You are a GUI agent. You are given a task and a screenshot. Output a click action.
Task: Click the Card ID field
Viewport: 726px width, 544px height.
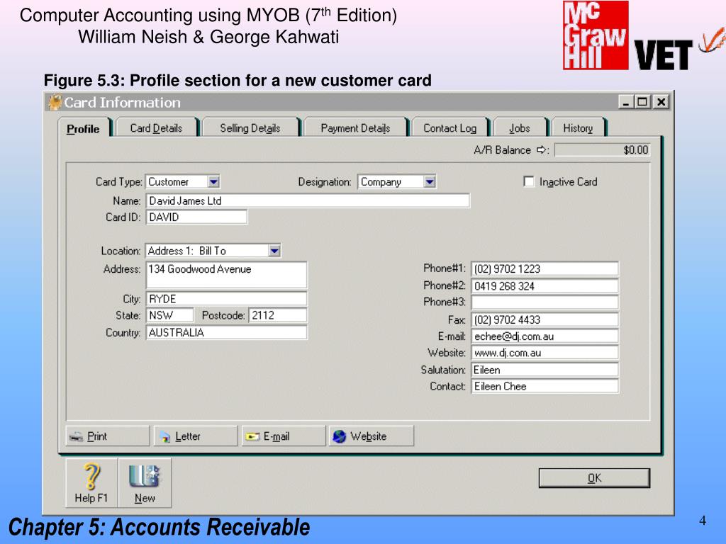pos(197,217)
